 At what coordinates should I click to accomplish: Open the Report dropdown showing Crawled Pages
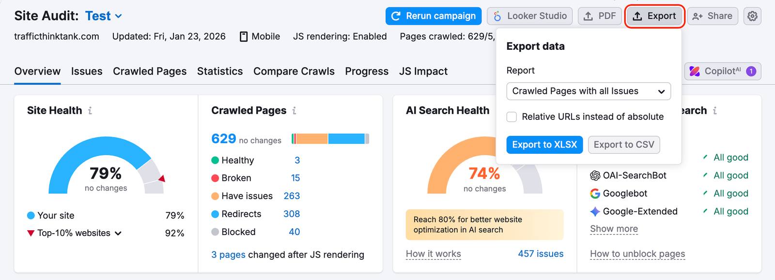pos(588,91)
